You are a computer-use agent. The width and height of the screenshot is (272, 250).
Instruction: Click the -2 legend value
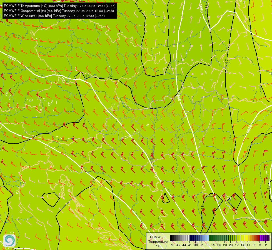pyautogui.click(x=265, y=245)
